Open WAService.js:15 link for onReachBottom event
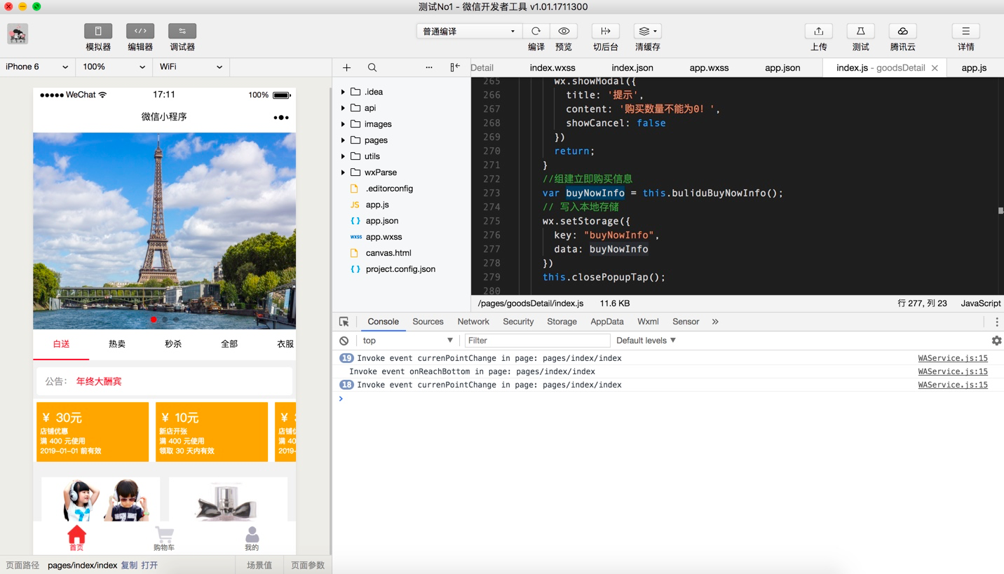 click(x=953, y=371)
